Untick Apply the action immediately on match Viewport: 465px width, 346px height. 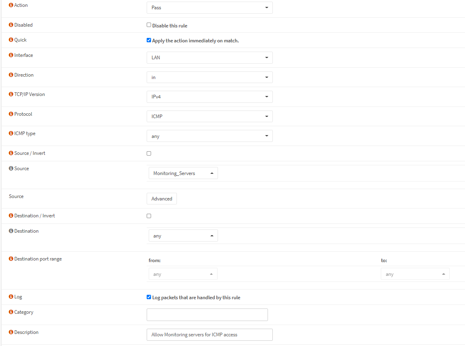[149, 40]
